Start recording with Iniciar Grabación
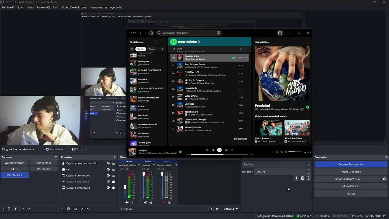 [351, 172]
